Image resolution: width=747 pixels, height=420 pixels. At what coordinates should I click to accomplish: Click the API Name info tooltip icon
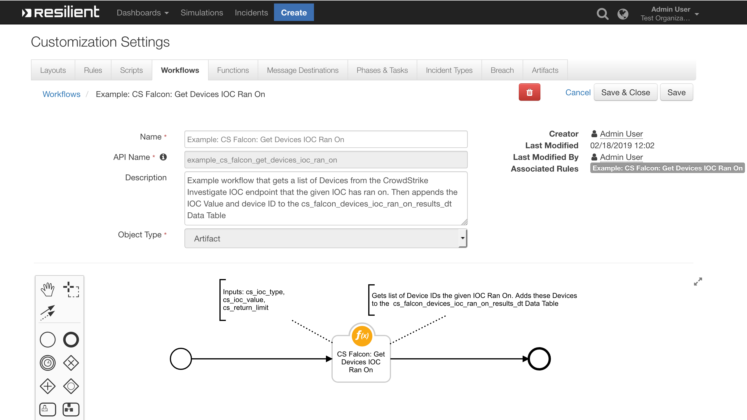coord(164,157)
